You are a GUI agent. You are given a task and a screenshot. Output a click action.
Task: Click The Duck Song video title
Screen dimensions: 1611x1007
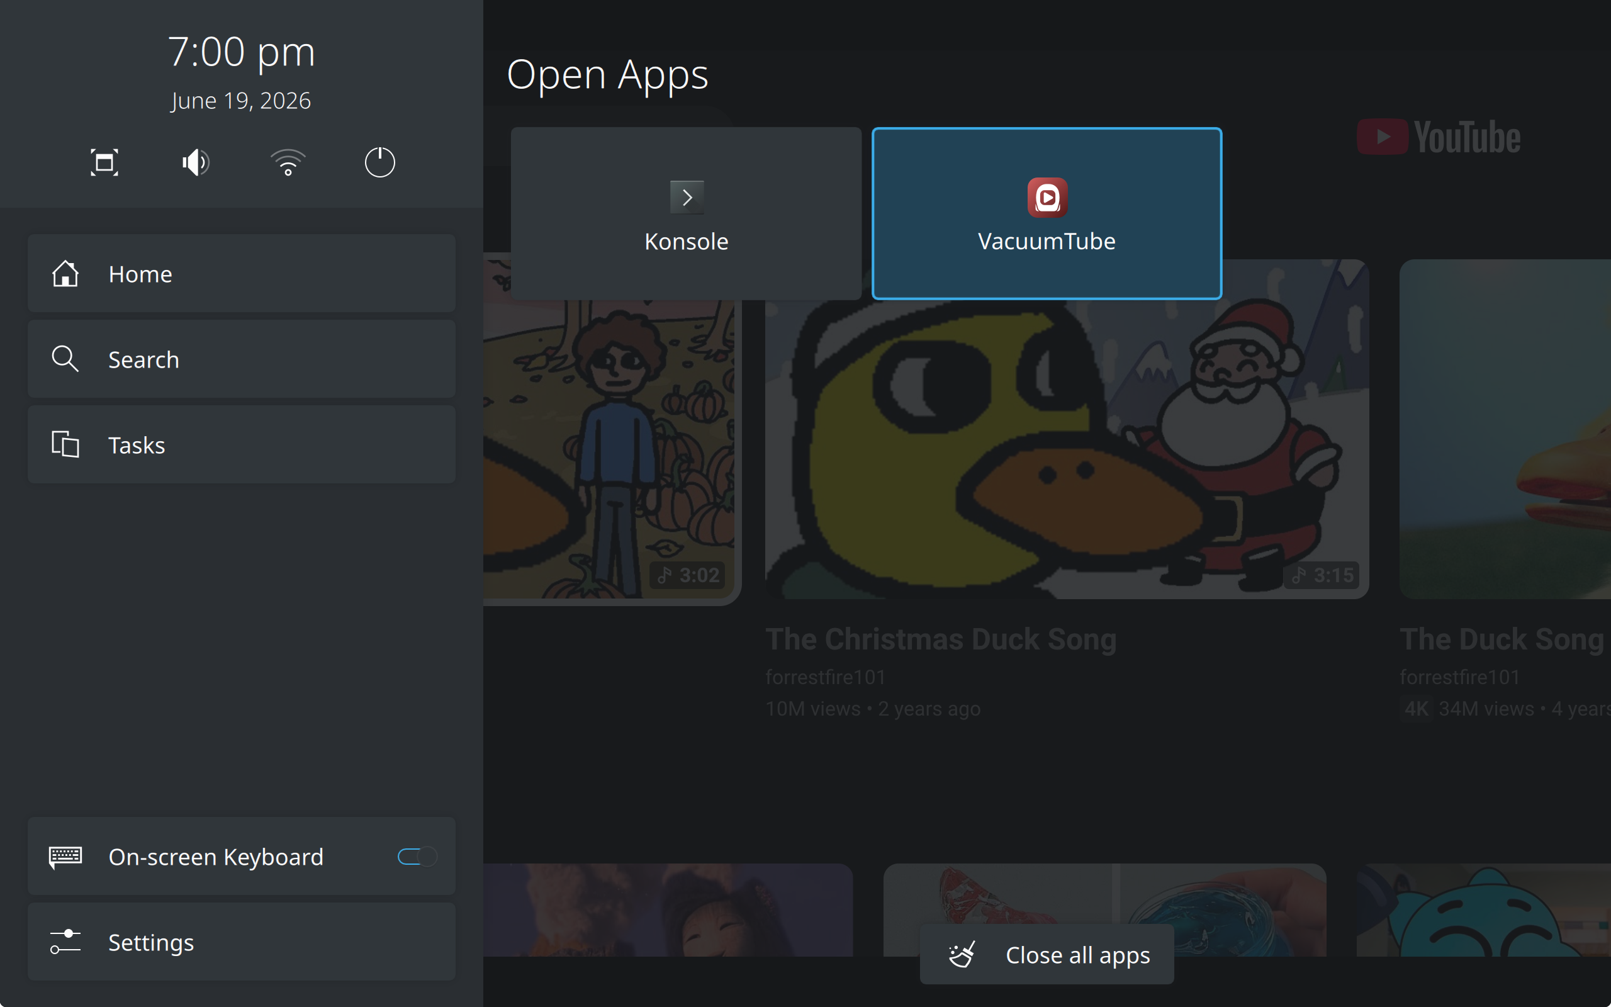tap(1502, 639)
